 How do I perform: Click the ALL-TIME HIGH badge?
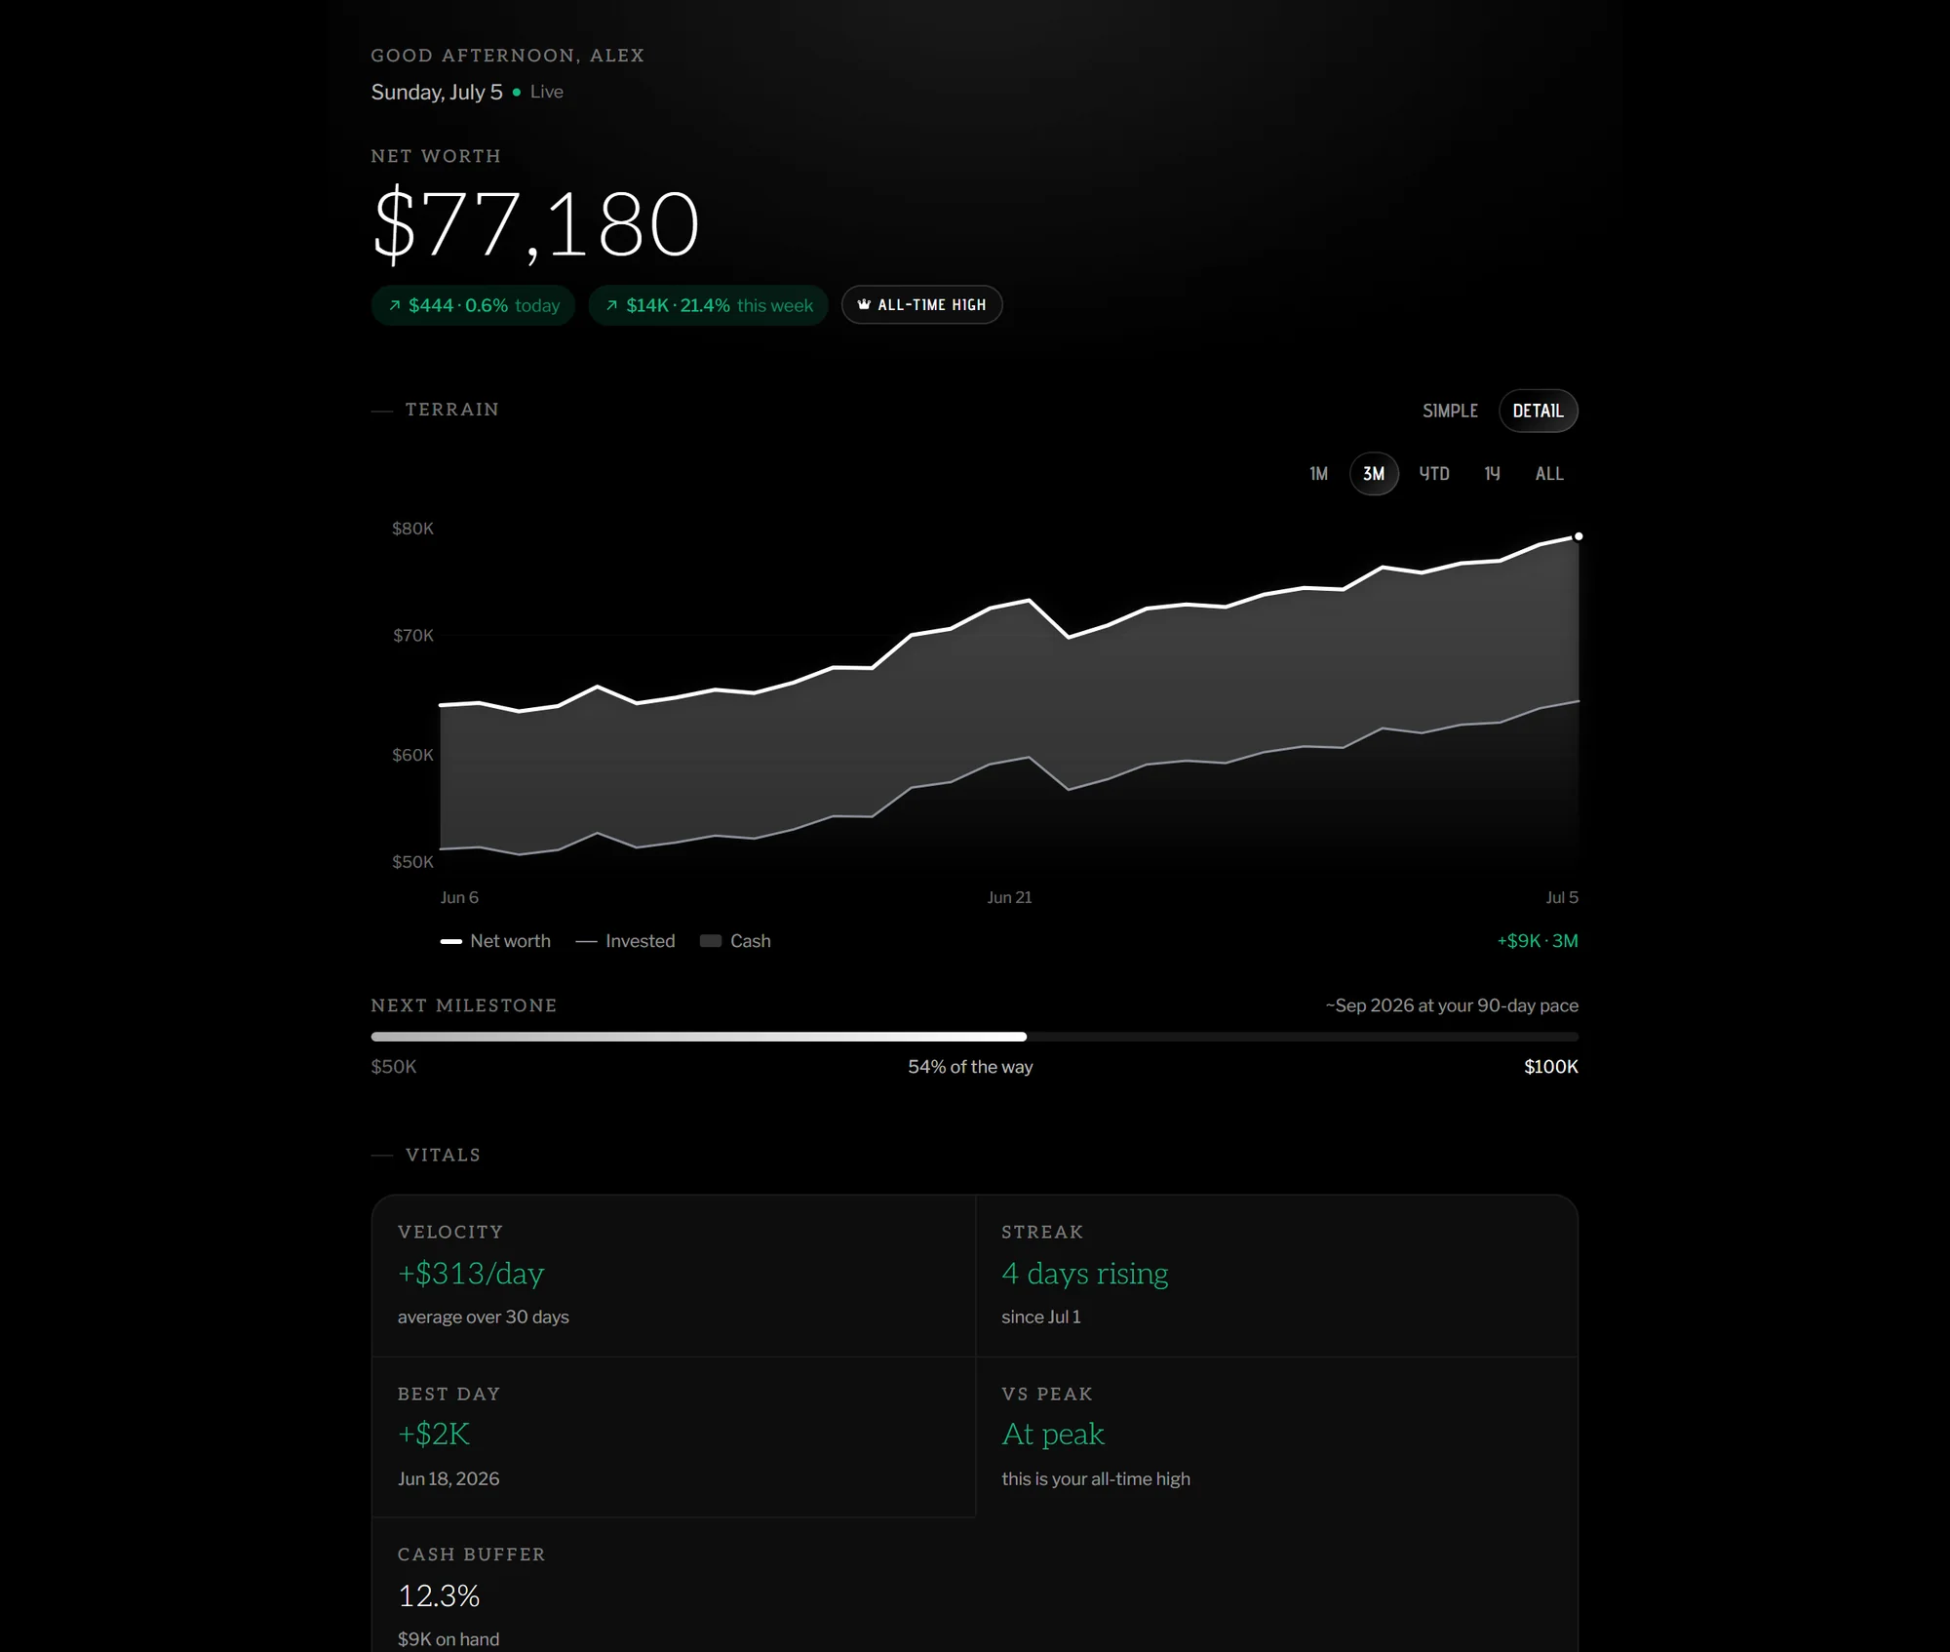921,305
